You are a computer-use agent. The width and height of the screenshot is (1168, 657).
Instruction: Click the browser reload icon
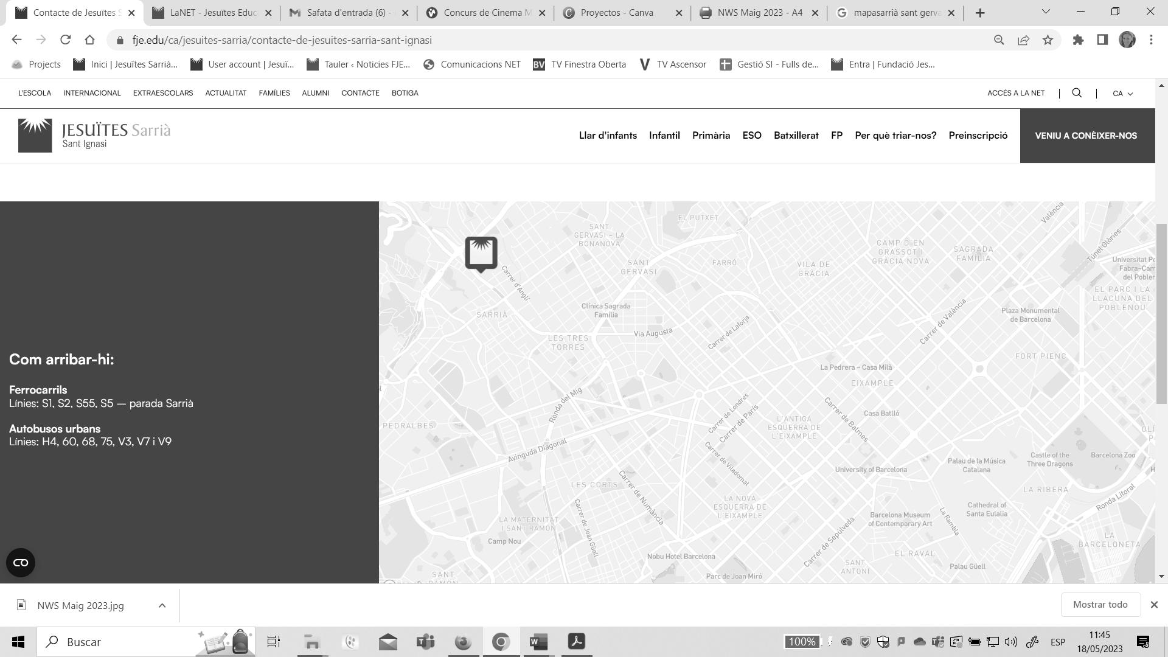(x=65, y=40)
